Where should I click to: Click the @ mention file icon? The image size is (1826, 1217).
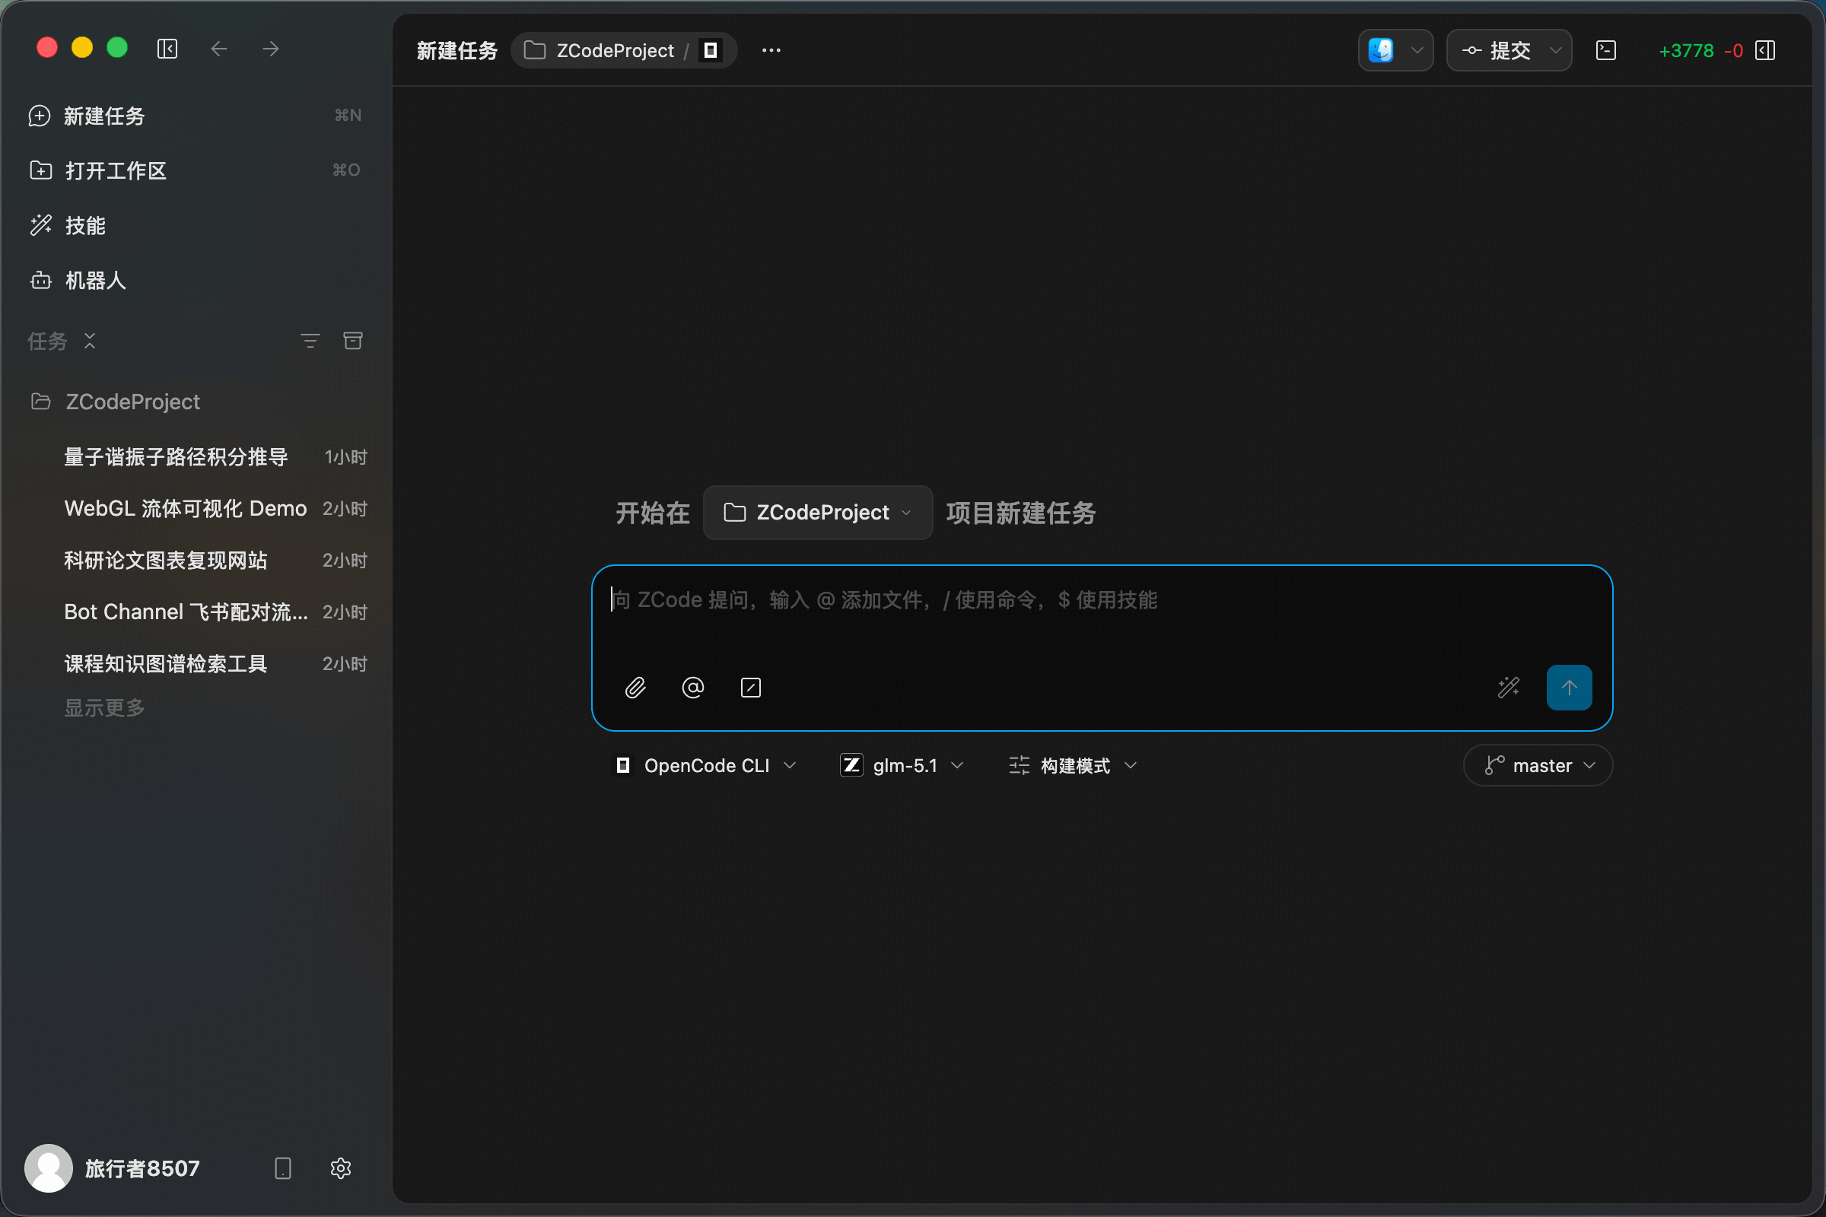pos(692,688)
